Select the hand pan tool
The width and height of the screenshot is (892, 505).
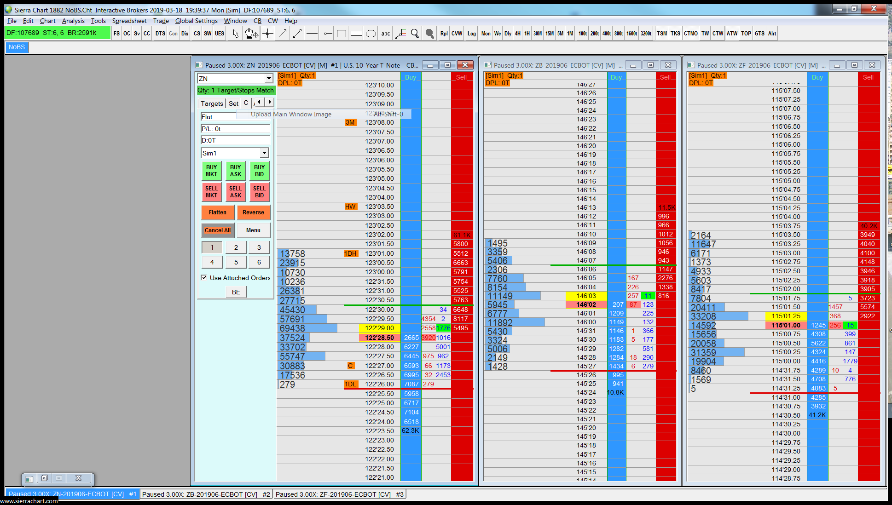point(251,34)
